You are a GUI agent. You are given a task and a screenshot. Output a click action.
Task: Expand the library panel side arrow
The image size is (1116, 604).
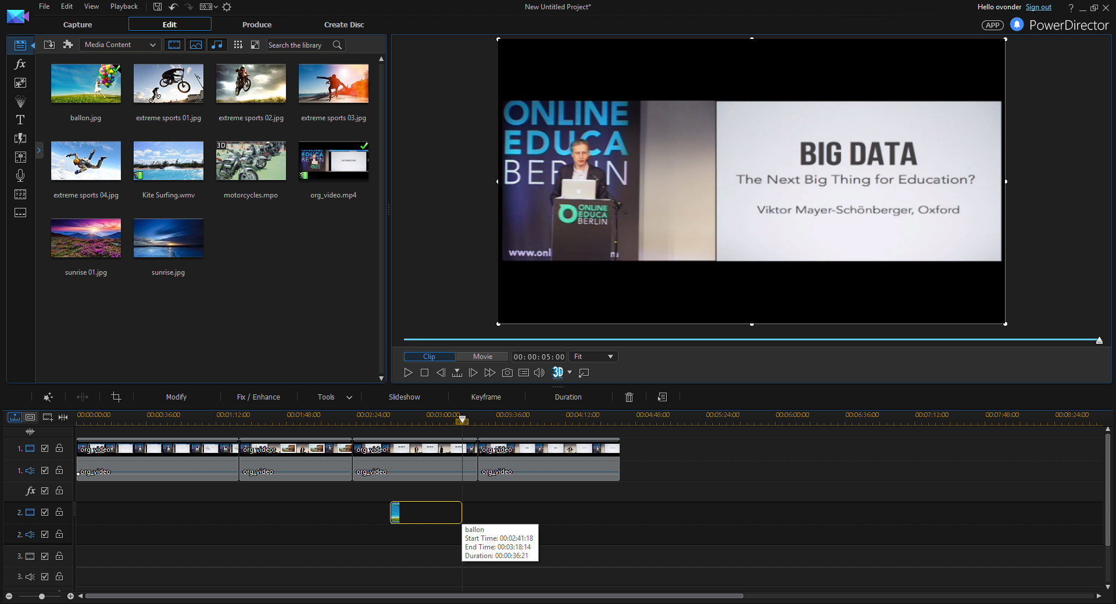point(39,150)
